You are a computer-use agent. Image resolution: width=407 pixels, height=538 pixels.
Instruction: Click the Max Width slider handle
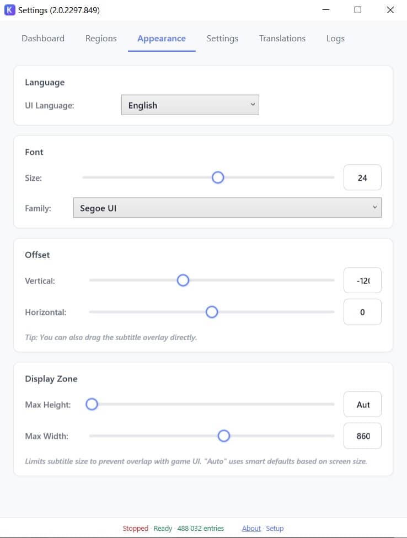click(223, 436)
